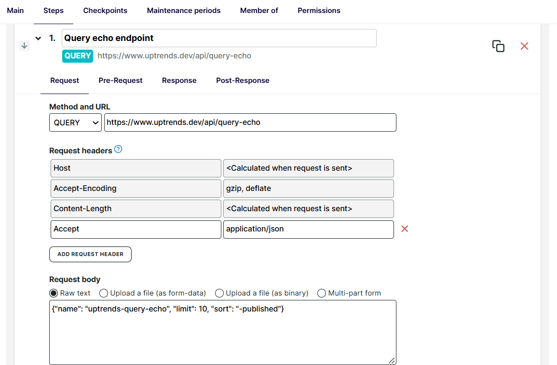This screenshot has height=365, width=557.
Task: Edit the application/json header value field
Action: 308,230
